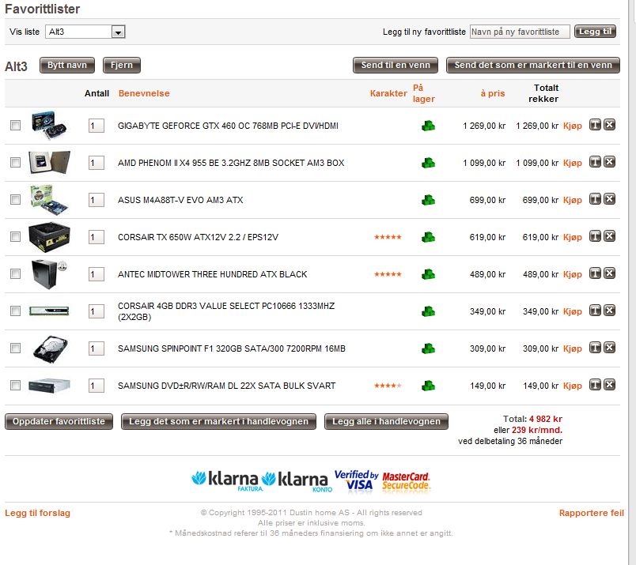Viewport: 636px width, 565px height.
Task: Click Kjøp link for Gigabyte GeForce GTX 460
Action: tap(572, 126)
